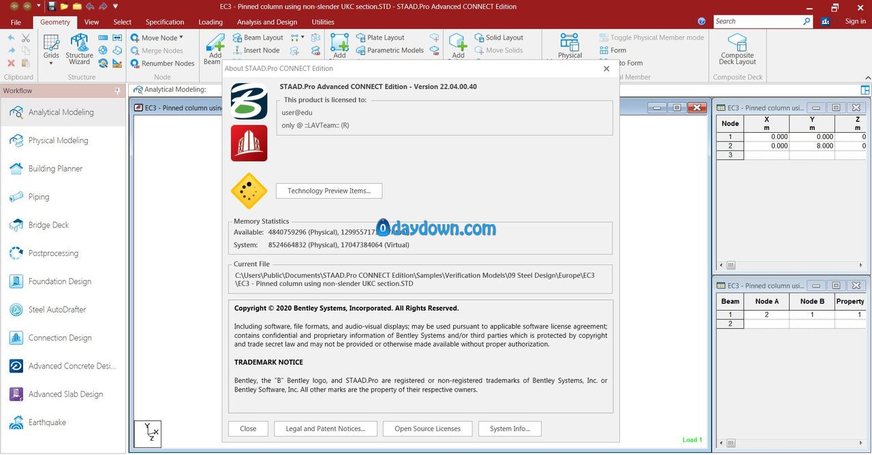This screenshot has width=872, height=455.
Task: Collapse the ribbon using the chevron
Action: (x=867, y=77)
